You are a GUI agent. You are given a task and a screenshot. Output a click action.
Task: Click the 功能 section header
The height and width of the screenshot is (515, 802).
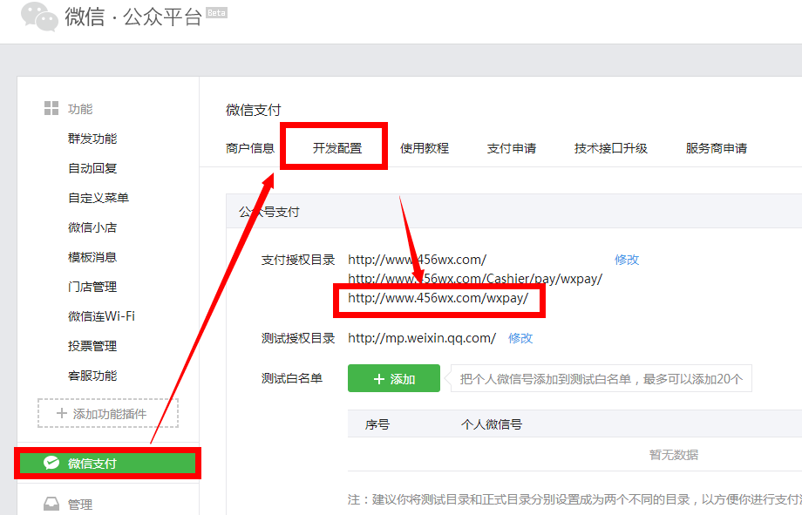[x=80, y=109]
